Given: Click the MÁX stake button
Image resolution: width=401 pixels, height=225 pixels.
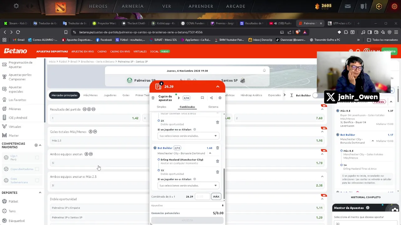Looking at the screenshot, I should tap(216, 197).
